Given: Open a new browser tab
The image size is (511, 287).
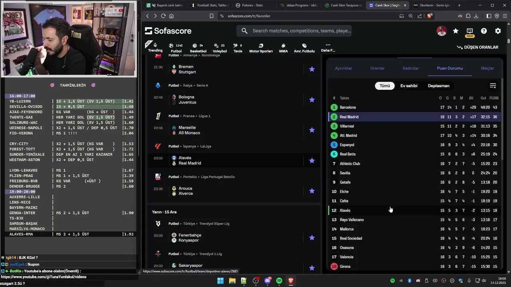Looking at the screenshot, I should click(459, 5).
